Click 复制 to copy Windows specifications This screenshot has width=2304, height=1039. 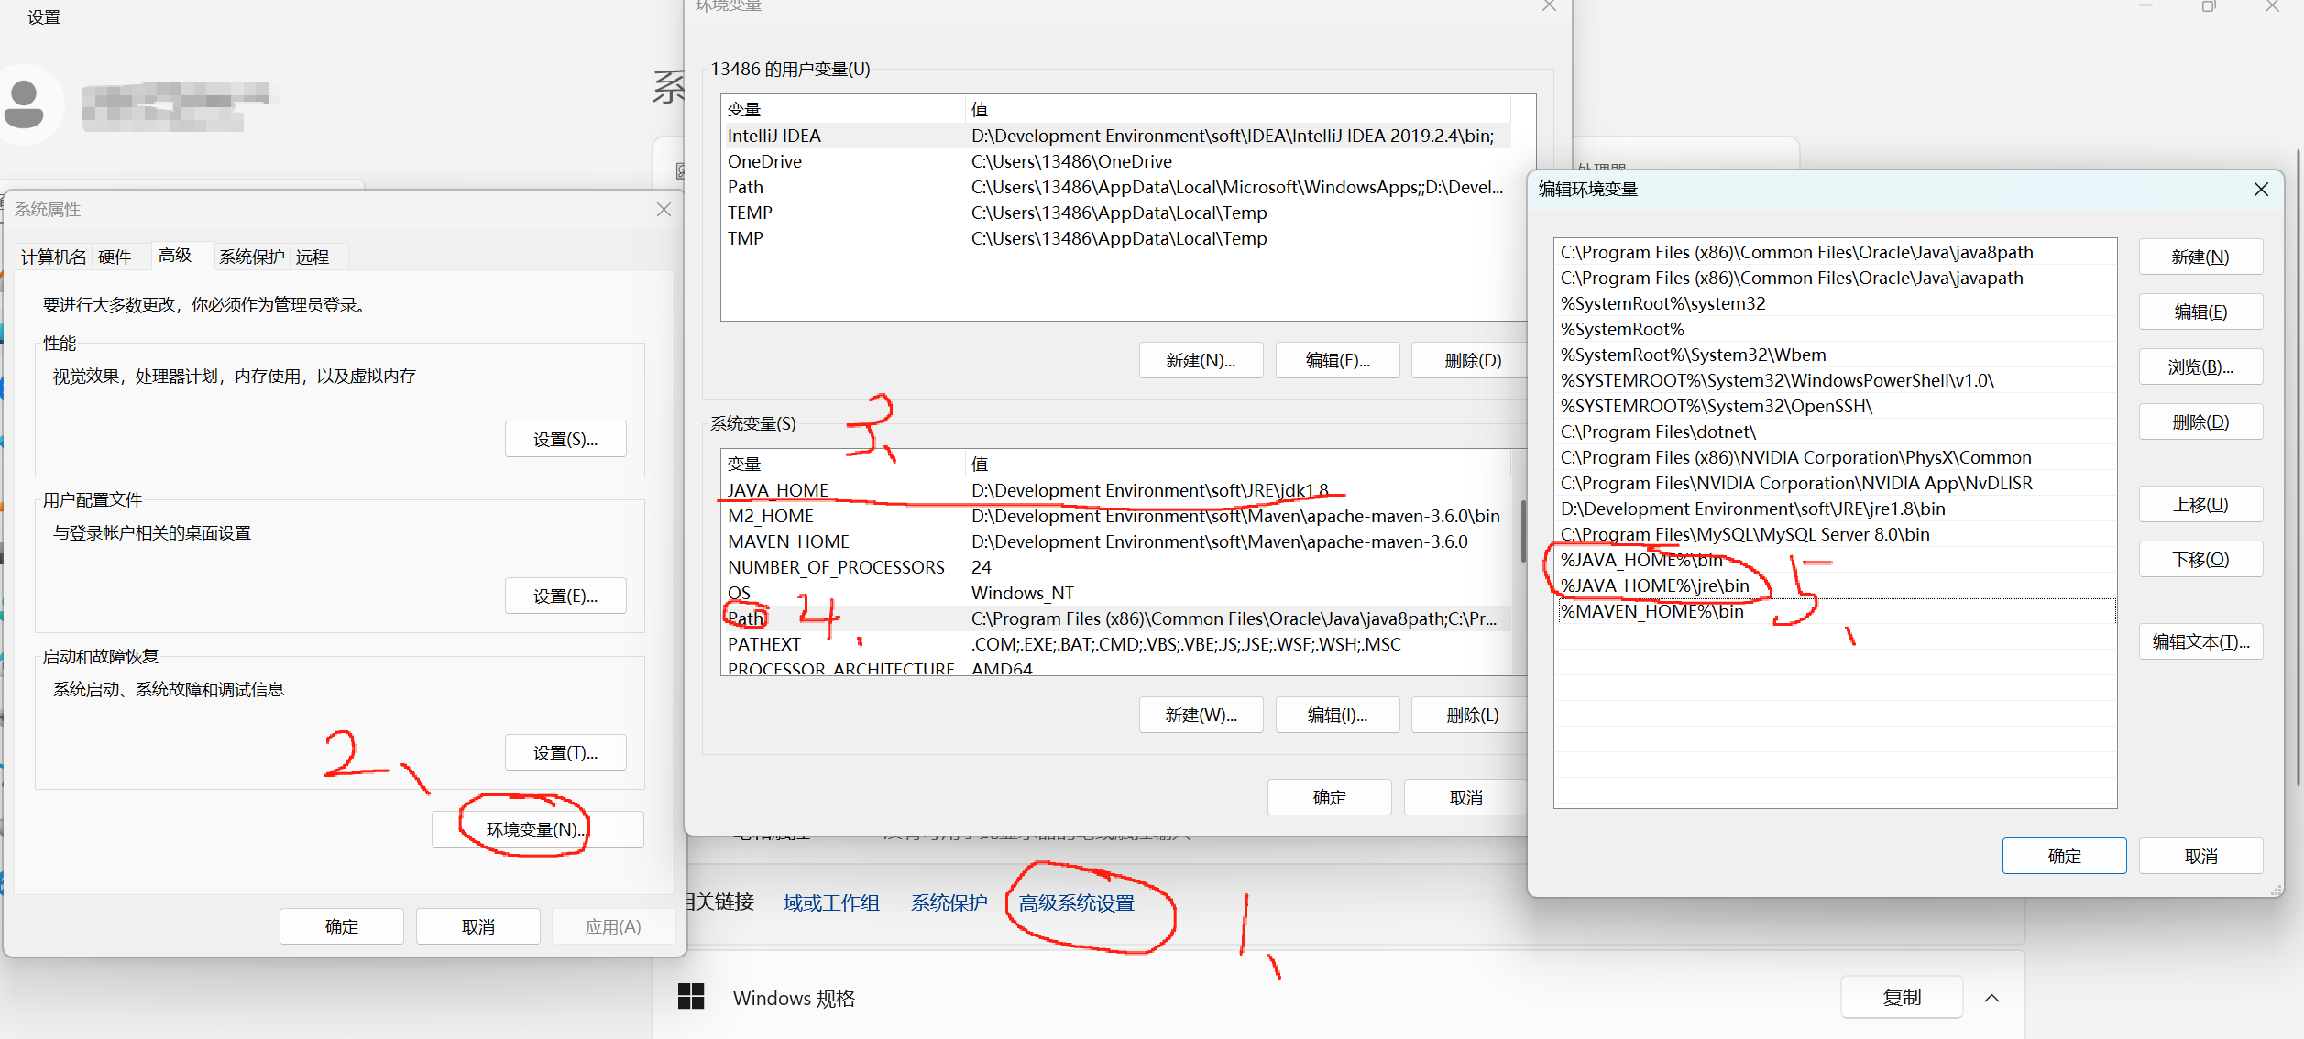coord(1902,997)
